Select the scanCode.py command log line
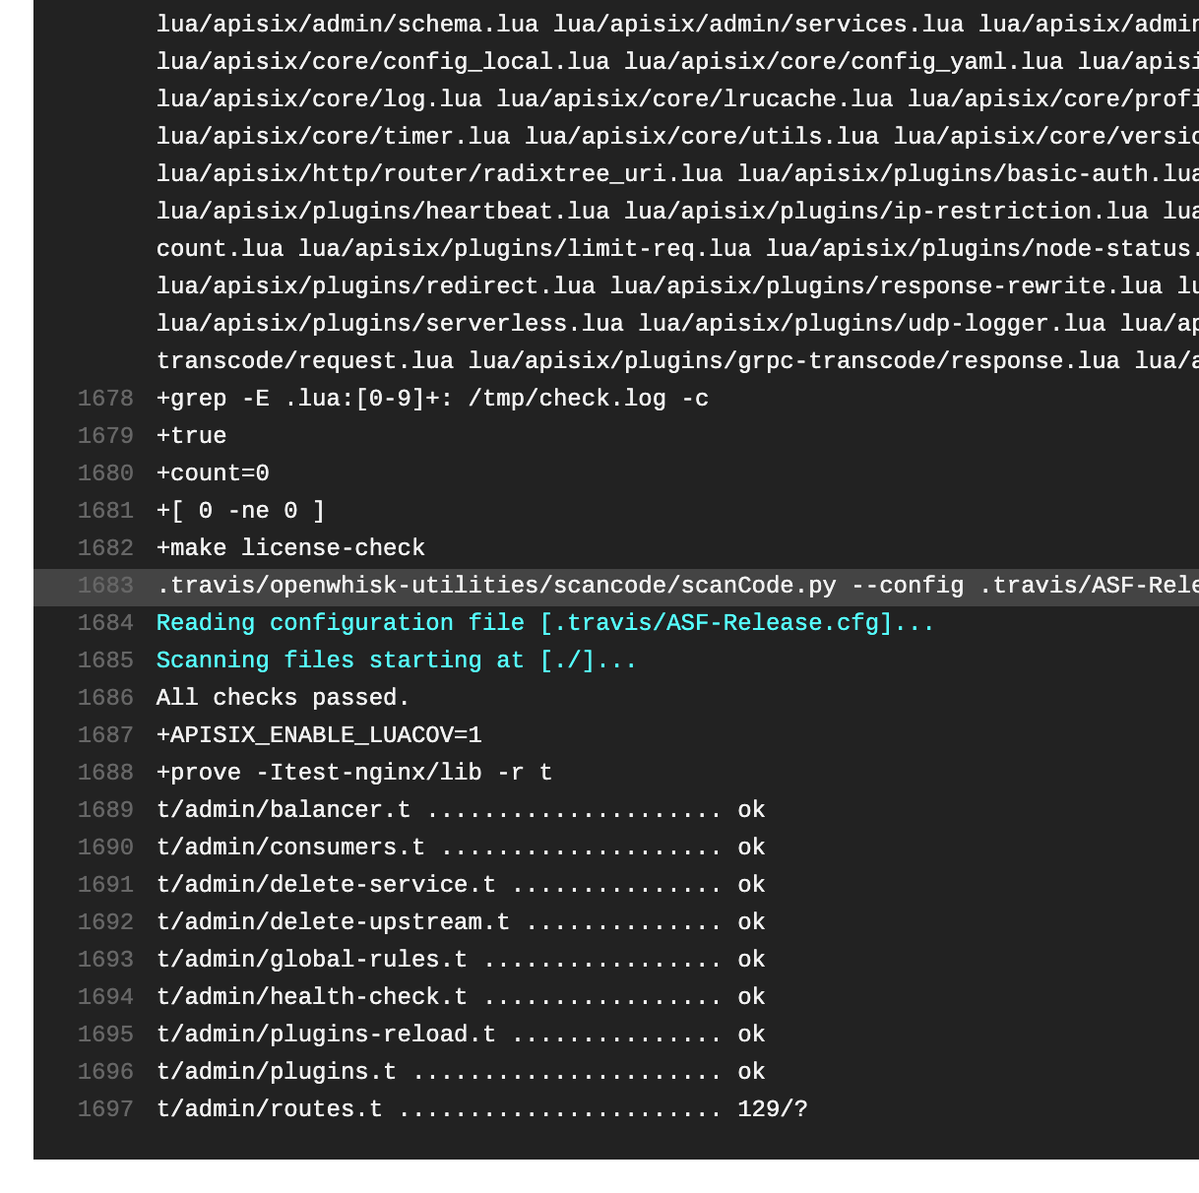Screen dimensions: 1199x1193 [677, 586]
